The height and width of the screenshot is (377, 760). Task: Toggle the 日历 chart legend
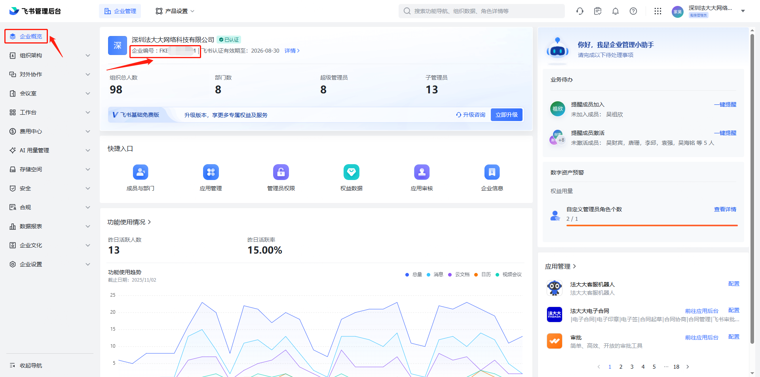[x=483, y=275]
